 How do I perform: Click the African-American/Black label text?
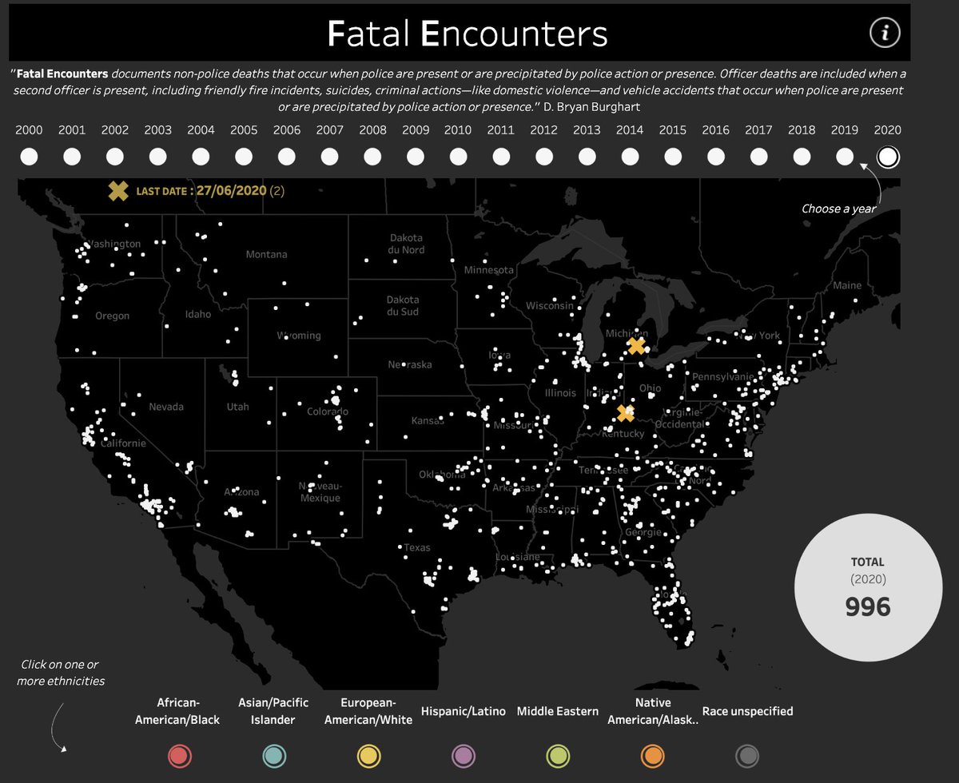tap(177, 711)
